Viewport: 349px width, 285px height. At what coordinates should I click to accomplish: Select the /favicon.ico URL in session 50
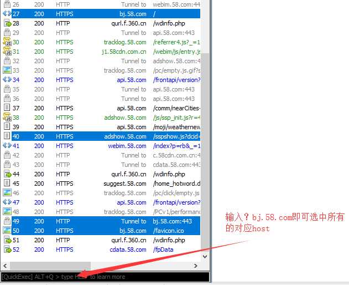169,231
